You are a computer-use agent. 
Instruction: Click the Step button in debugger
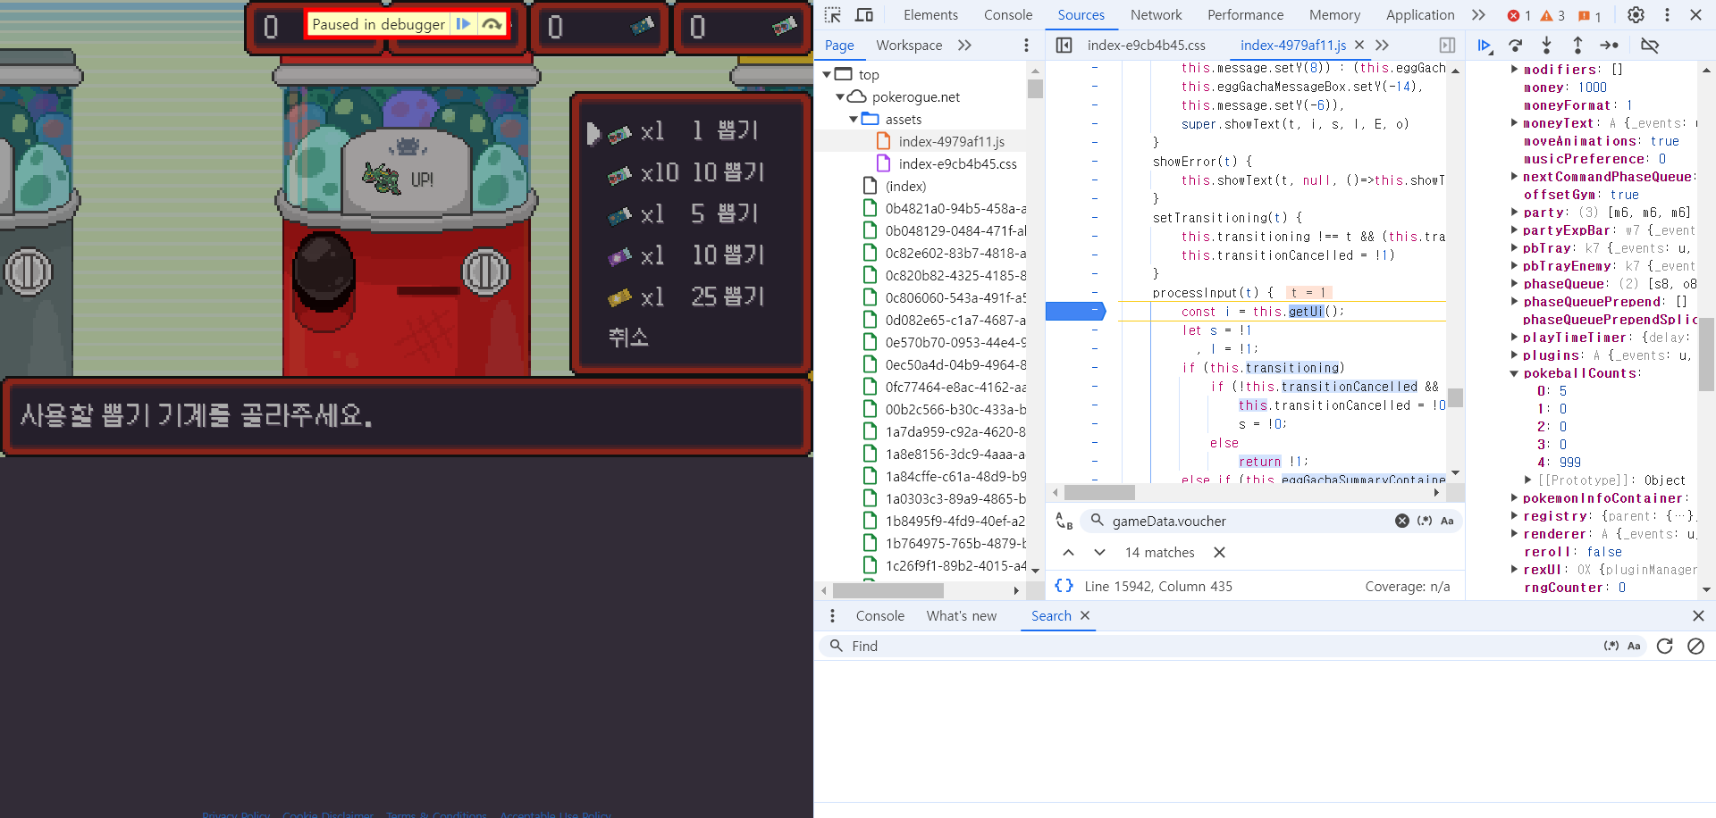(1609, 46)
